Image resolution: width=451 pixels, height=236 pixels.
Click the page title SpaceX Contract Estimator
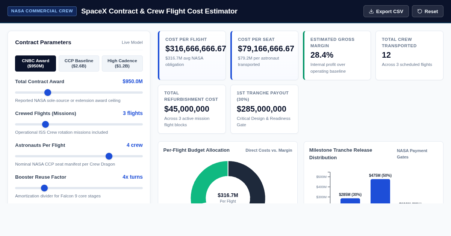tap(159, 11)
